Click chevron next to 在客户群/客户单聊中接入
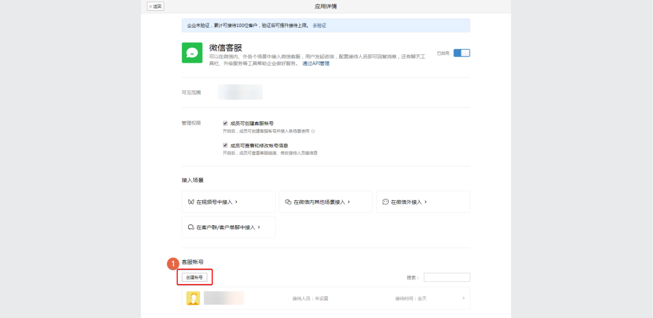The height and width of the screenshot is (318, 653). click(259, 227)
